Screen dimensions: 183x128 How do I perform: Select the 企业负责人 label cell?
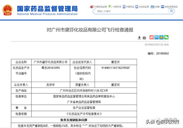[21, 85]
